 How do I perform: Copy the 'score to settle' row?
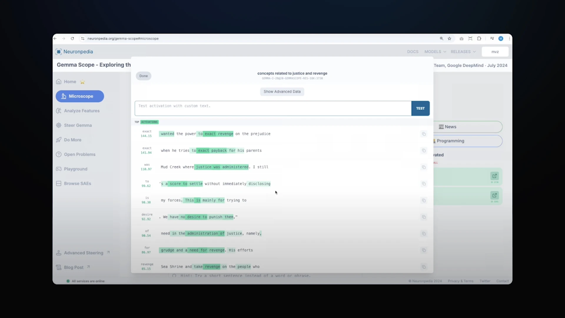pyautogui.click(x=424, y=184)
